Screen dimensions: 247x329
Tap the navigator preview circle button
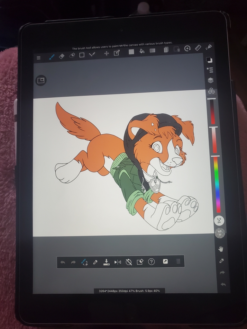41,81
